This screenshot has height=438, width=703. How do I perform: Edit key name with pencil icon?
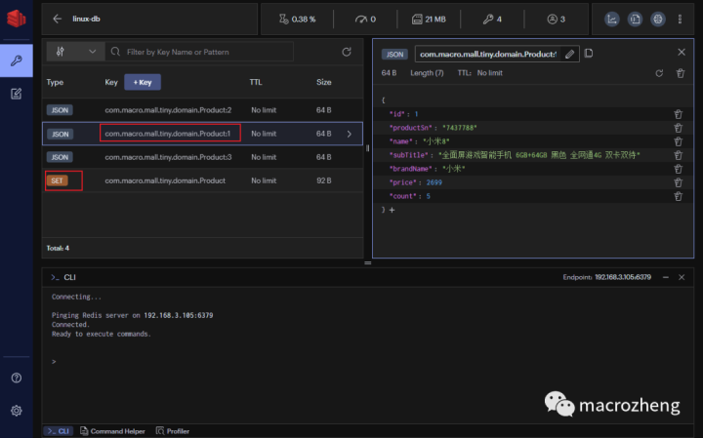click(569, 55)
